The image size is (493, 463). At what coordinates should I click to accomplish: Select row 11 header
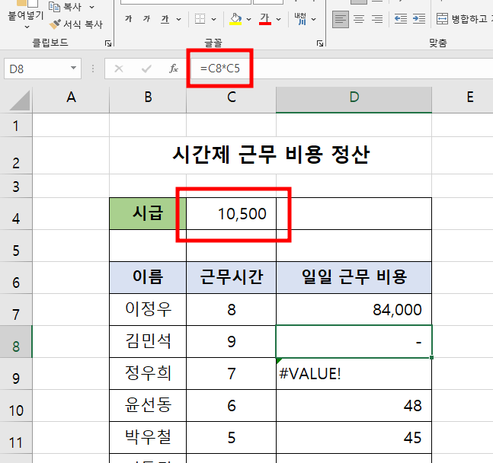click(16, 438)
